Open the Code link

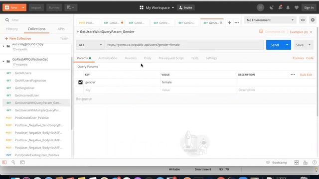click(x=310, y=58)
